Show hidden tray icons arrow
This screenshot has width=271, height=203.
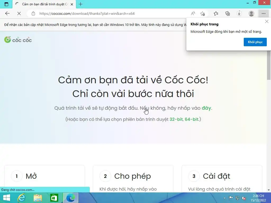click(224, 198)
